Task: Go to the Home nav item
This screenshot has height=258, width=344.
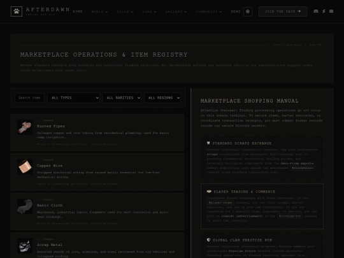Action: (x=78, y=11)
